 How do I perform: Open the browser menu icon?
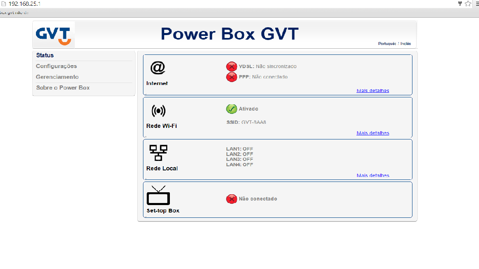tap(477, 4)
